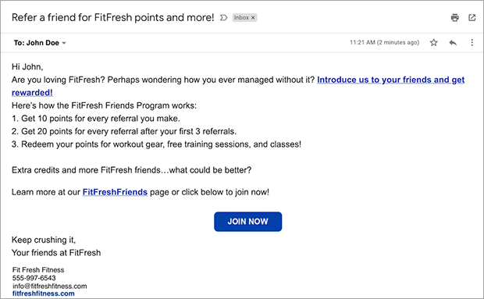Remove the Inbox label with its x
This screenshot has width=484, height=299.
coord(253,18)
